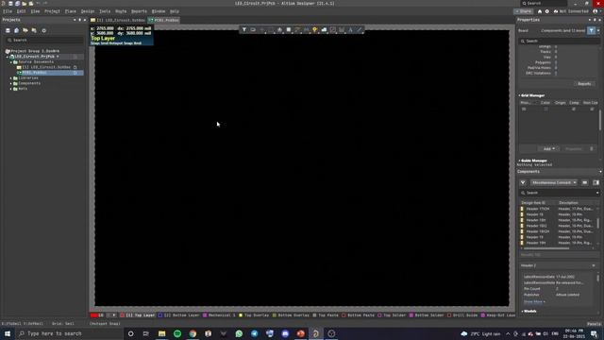Collapse the LED_Circuit.PrjPcb project node
This screenshot has width=604, height=340.
click(8, 57)
